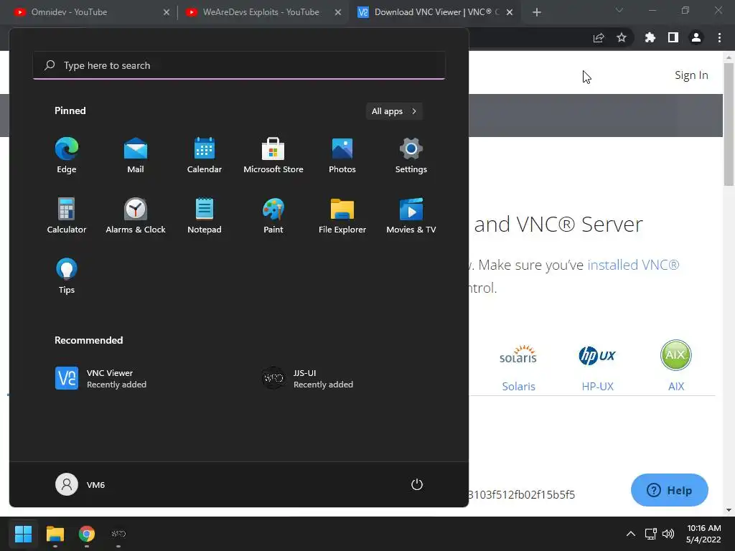Launch the Paint app

tap(273, 215)
